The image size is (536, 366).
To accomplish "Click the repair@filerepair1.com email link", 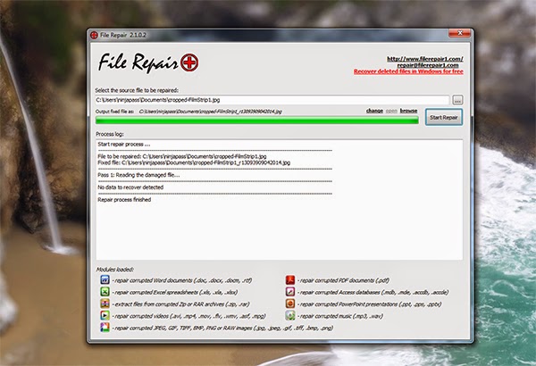I will pos(428,65).
